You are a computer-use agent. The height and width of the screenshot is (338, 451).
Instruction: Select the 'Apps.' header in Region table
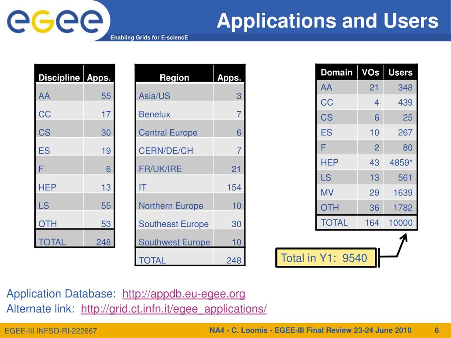pos(229,77)
